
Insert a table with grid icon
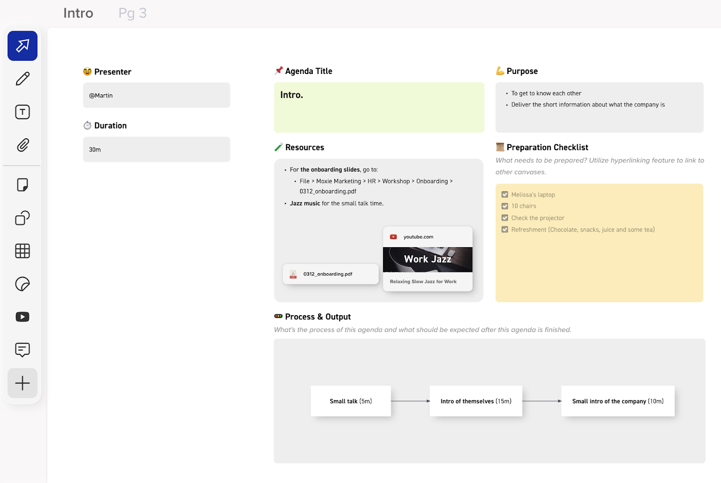tap(23, 251)
